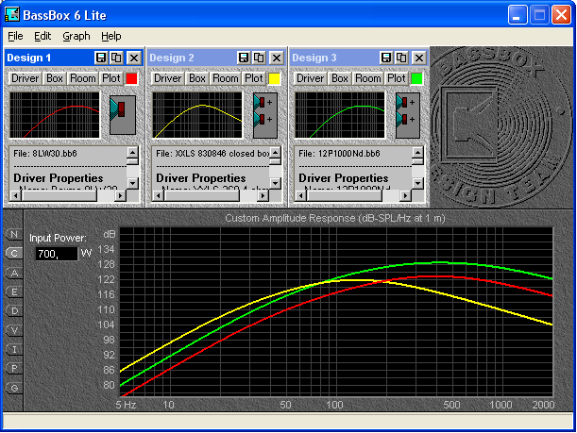Screen dimensions: 577x433
Task: Click the save icon in Design 2 header
Action: 244,58
